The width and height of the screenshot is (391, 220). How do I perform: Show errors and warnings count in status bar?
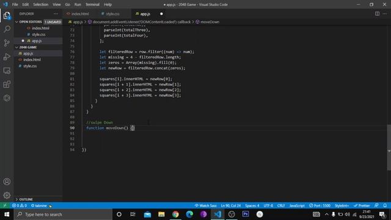coord(20,205)
